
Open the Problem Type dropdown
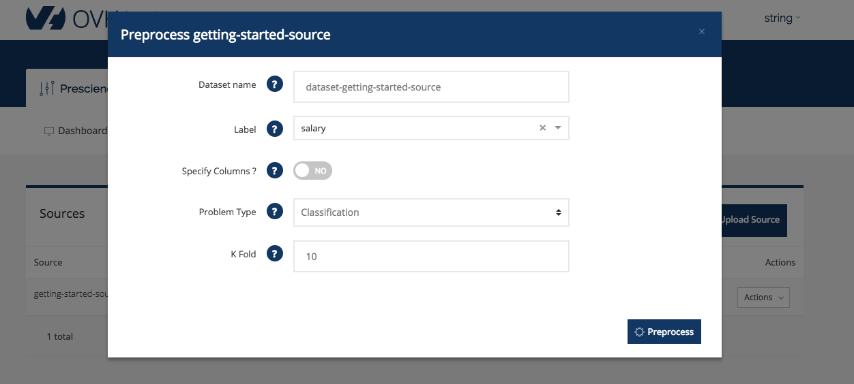430,212
